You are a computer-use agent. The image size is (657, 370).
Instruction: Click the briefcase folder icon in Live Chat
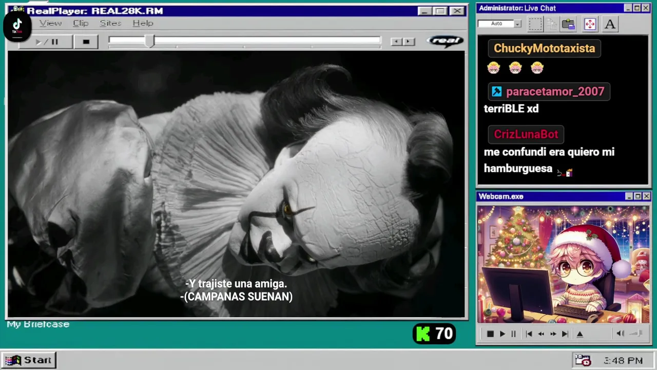pos(568,24)
